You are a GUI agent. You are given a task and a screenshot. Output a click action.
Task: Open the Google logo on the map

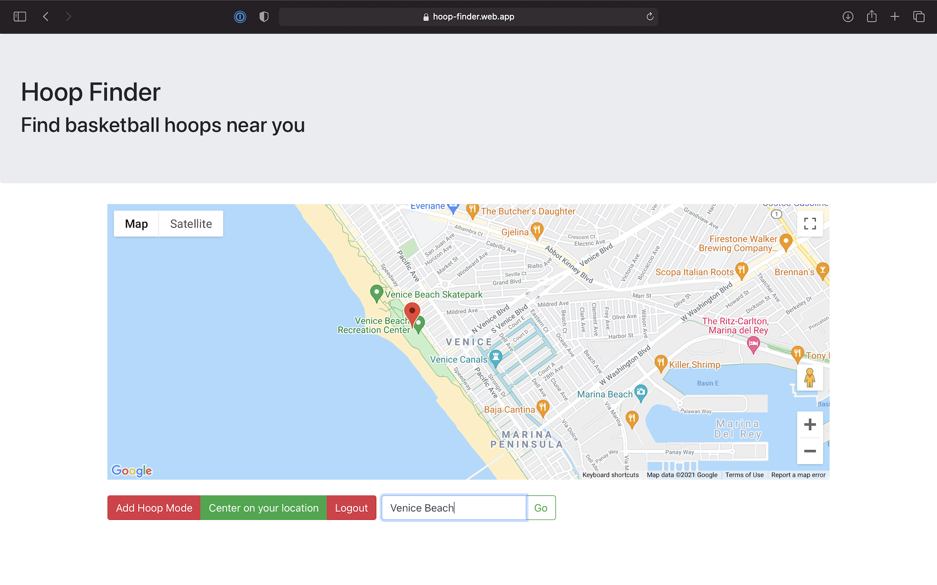point(131,470)
